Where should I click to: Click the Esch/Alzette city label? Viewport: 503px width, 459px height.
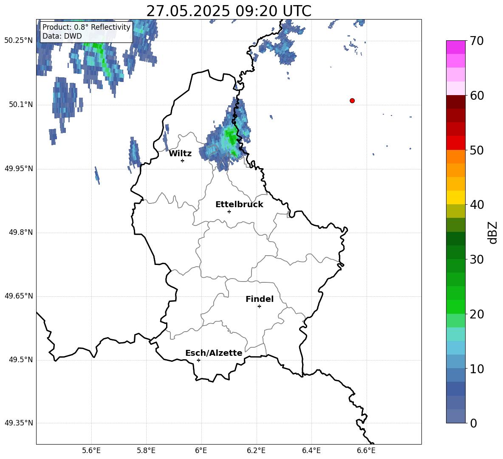point(214,353)
